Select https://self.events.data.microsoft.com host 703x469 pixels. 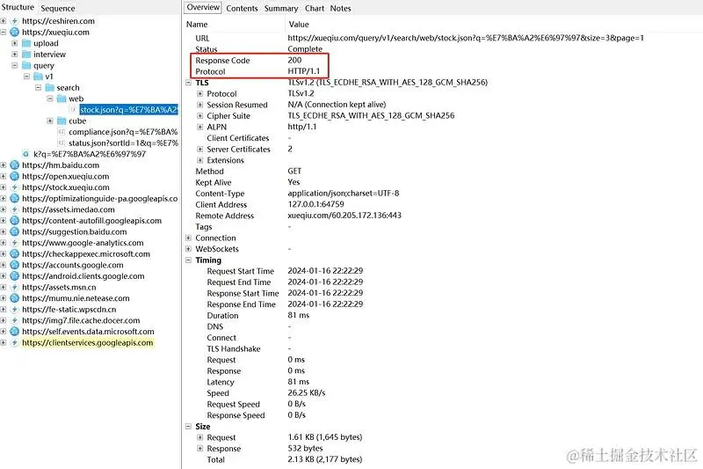coord(88,331)
